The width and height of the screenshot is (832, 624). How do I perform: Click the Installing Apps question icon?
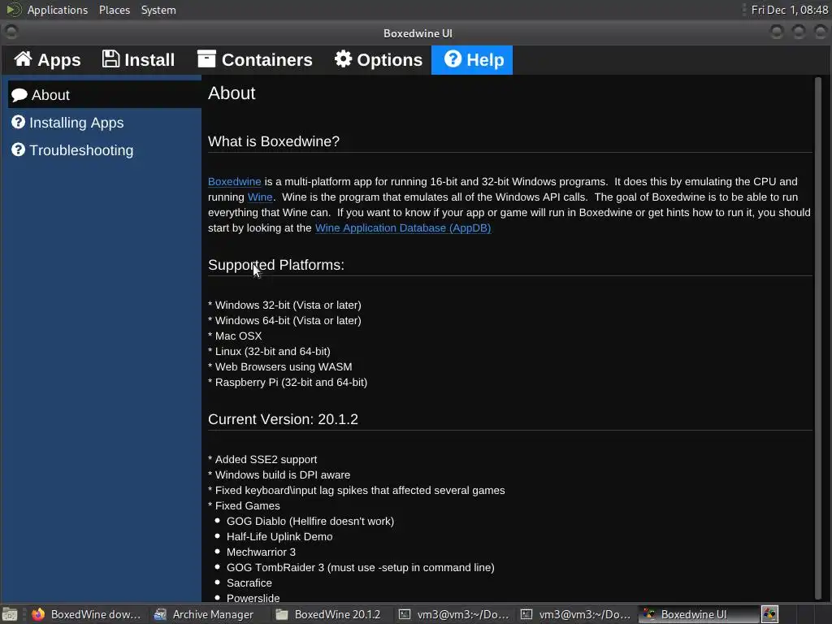[18, 123]
